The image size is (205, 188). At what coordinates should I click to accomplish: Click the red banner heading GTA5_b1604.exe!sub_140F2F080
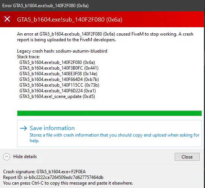(x=70, y=20)
